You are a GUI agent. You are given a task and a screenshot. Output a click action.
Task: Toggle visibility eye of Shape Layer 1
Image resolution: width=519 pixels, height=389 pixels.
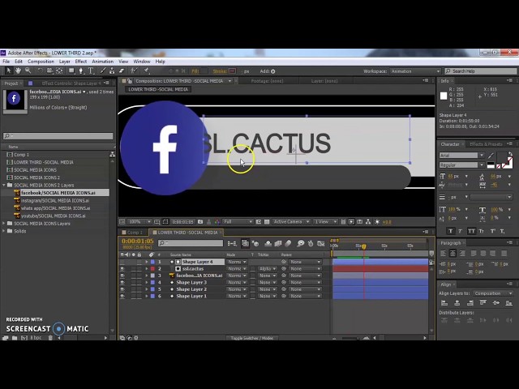122,296
